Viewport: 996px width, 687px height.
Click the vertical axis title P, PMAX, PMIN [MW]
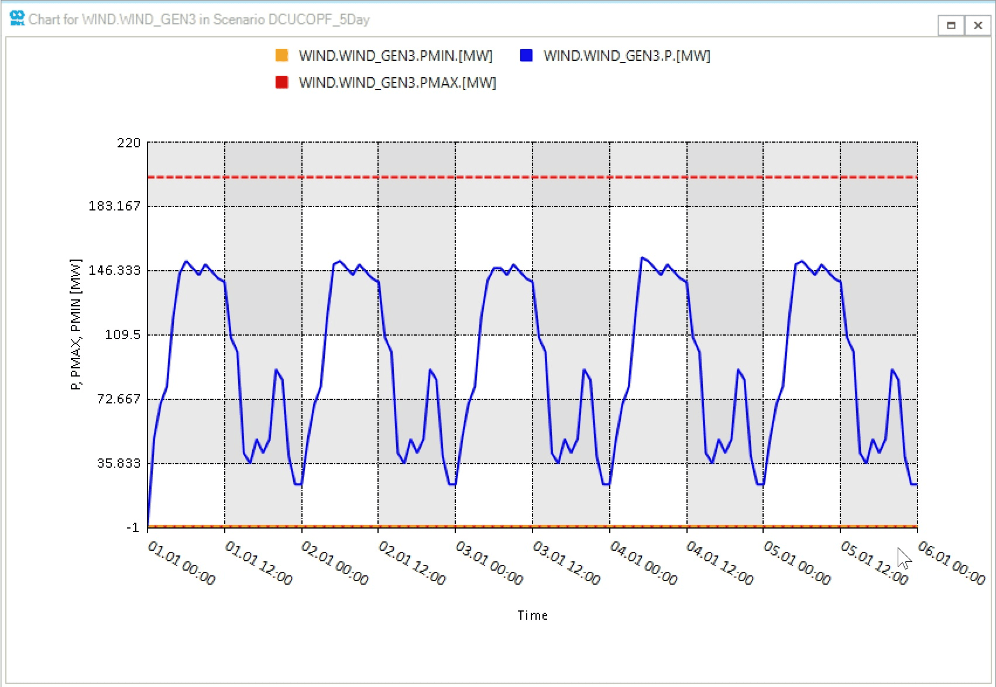click(76, 324)
